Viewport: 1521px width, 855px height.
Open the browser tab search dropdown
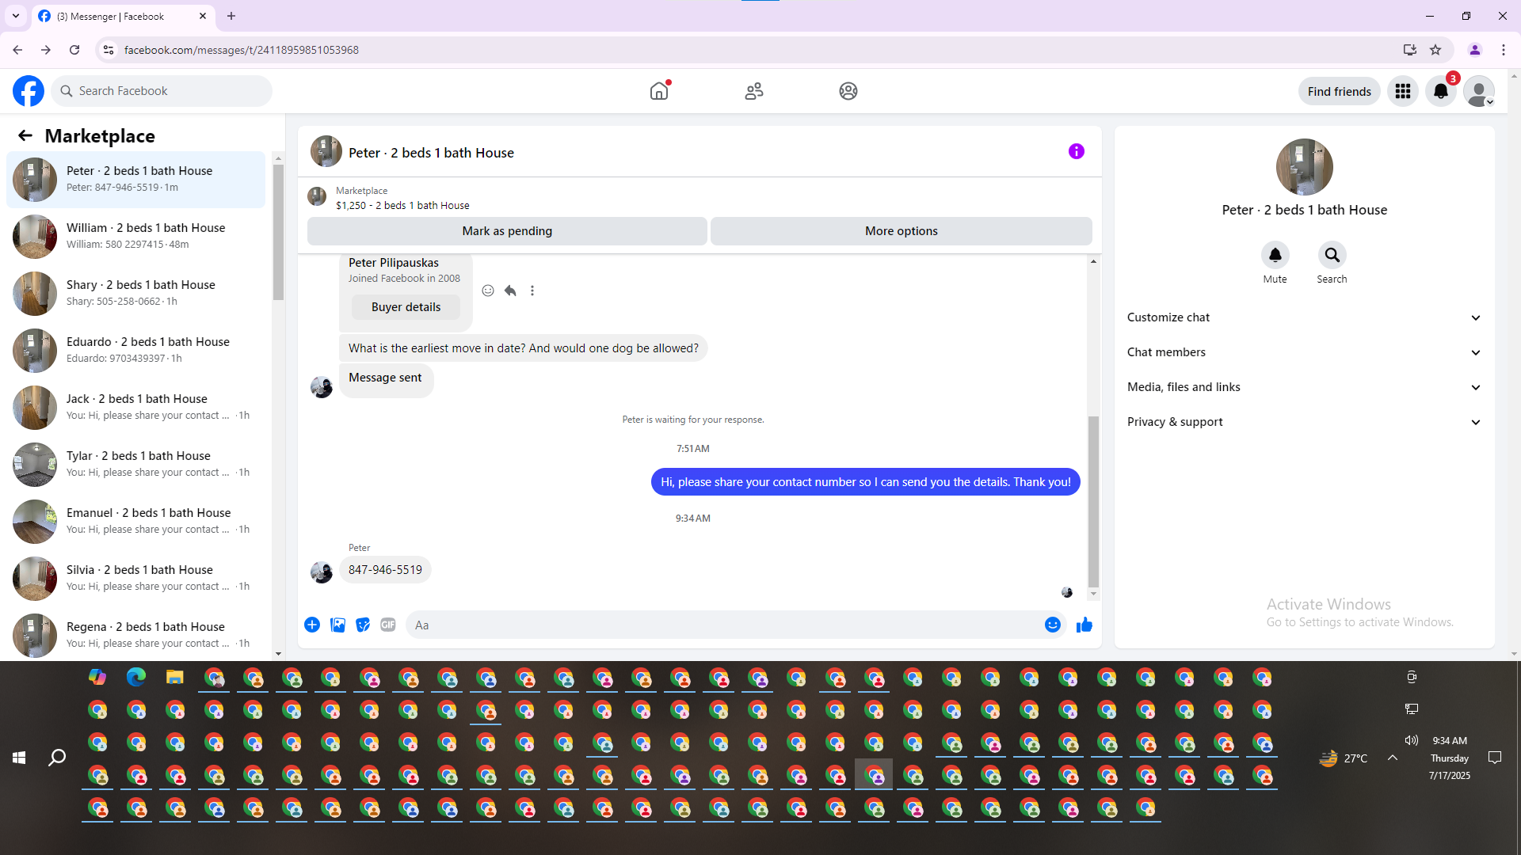(16, 16)
